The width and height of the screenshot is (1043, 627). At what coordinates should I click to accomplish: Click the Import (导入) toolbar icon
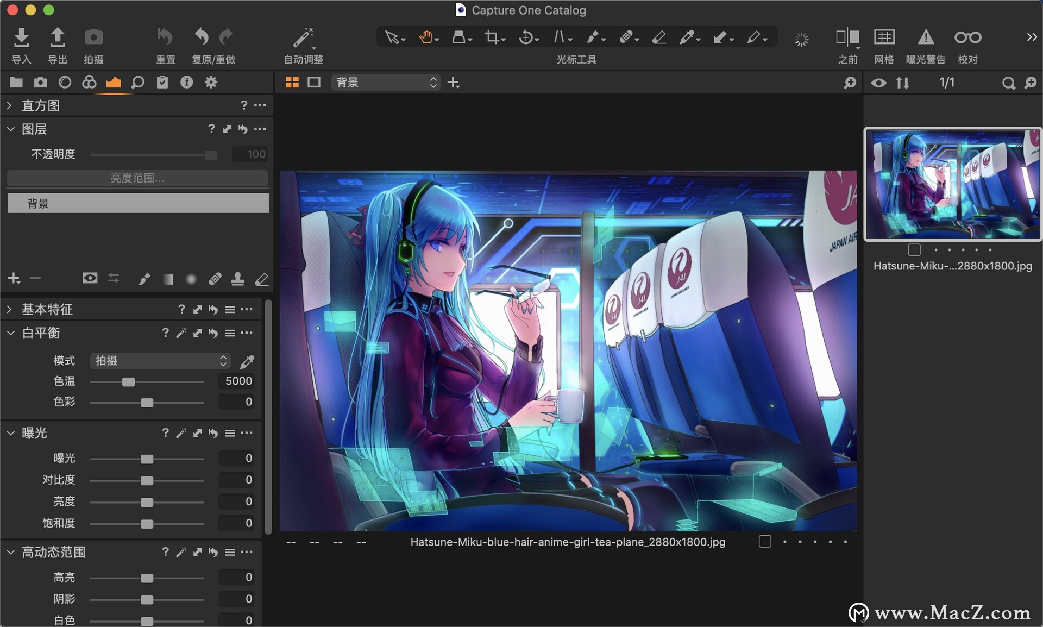point(21,37)
